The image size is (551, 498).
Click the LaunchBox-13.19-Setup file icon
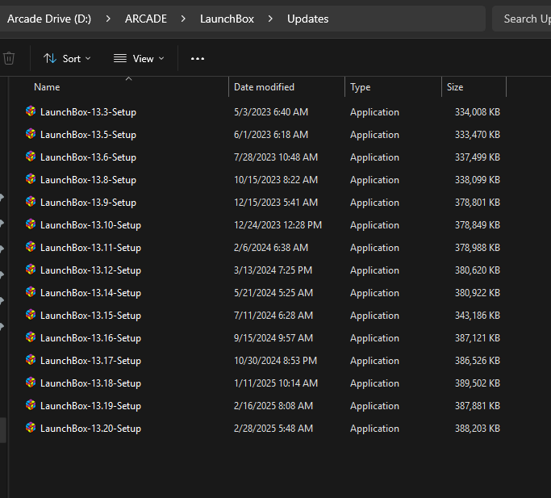[x=31, y=405]
